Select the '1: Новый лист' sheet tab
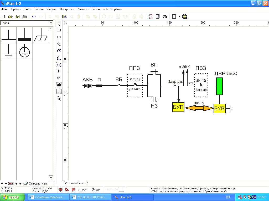The height and width of the screenshot is (201, 269). [x=76, y=183]
